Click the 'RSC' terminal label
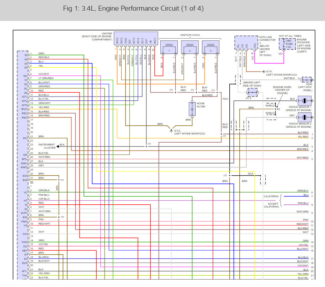Image resolution: width=325 pixels, height=287 pixels. (25, 113)
